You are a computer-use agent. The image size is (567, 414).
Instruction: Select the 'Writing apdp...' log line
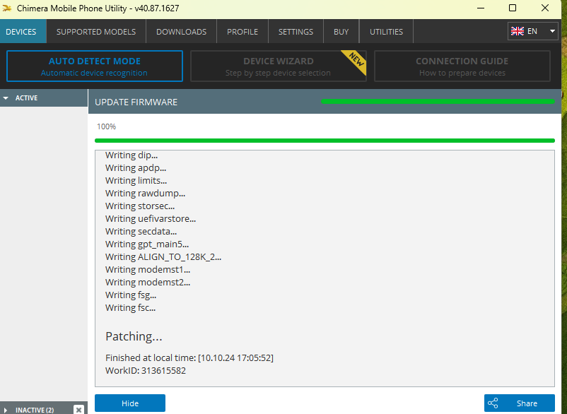(x=136, y=168)
